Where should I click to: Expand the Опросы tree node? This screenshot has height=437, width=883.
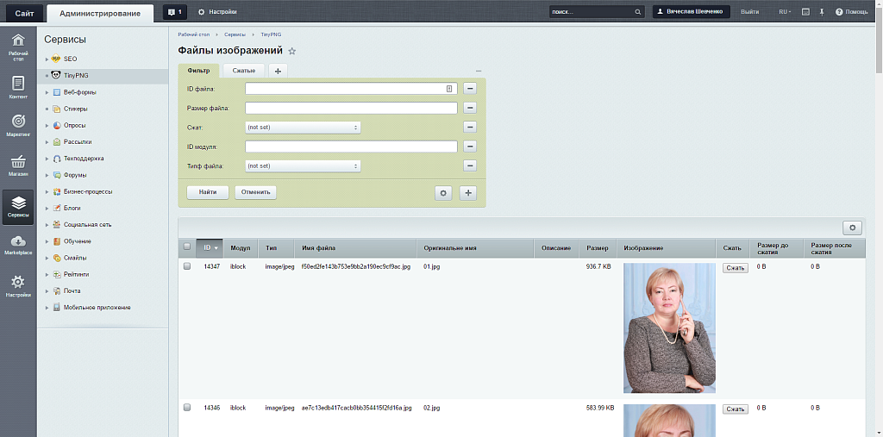[47, 125]
